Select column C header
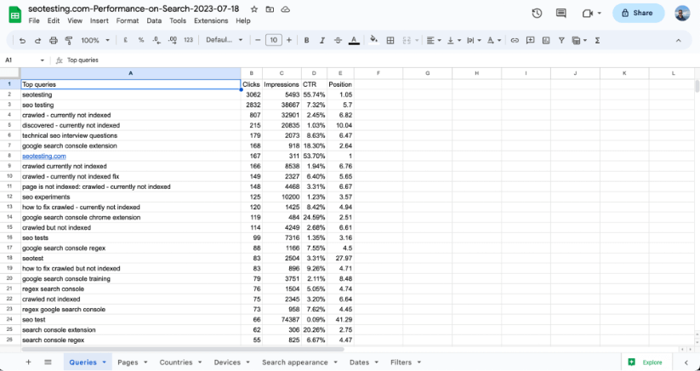The width and height of the screenshot is (700, 371). coord(282,73)
